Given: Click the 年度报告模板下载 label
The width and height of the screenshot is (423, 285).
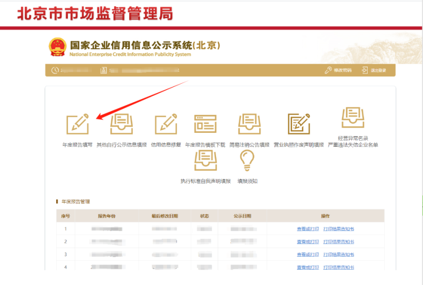Looking at the screenshot, I should pyautogui.click(x=205, y=145).
